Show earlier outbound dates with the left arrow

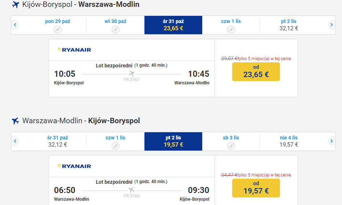click(15, 25)
